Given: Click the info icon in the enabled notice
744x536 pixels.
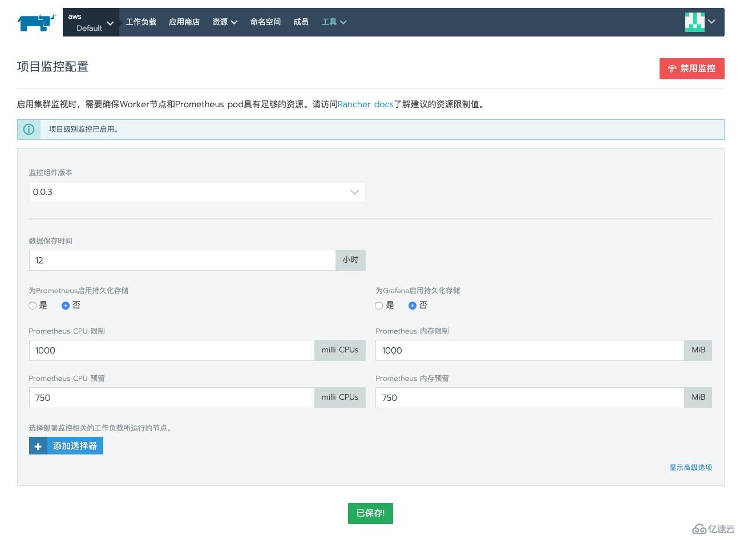Looking at the screenshot, I should (29, 129).
